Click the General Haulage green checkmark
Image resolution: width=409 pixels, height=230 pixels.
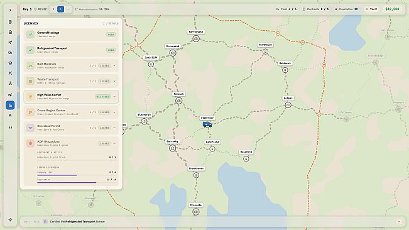pos(30,35)
